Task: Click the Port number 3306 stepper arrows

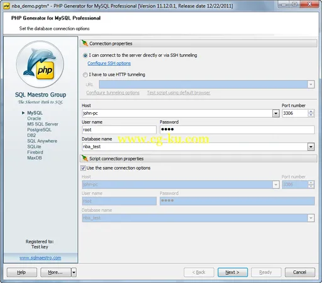Action: [x=311, y=113]
